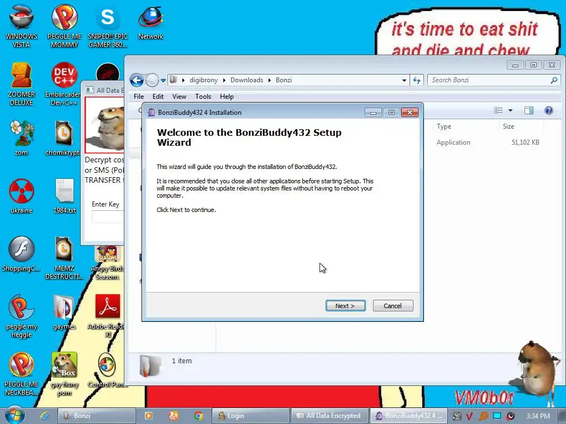566x424 pixels.
Task: Open Embarcadero Dev-C++ desktop icon
Action: click(x=64, y=84)
